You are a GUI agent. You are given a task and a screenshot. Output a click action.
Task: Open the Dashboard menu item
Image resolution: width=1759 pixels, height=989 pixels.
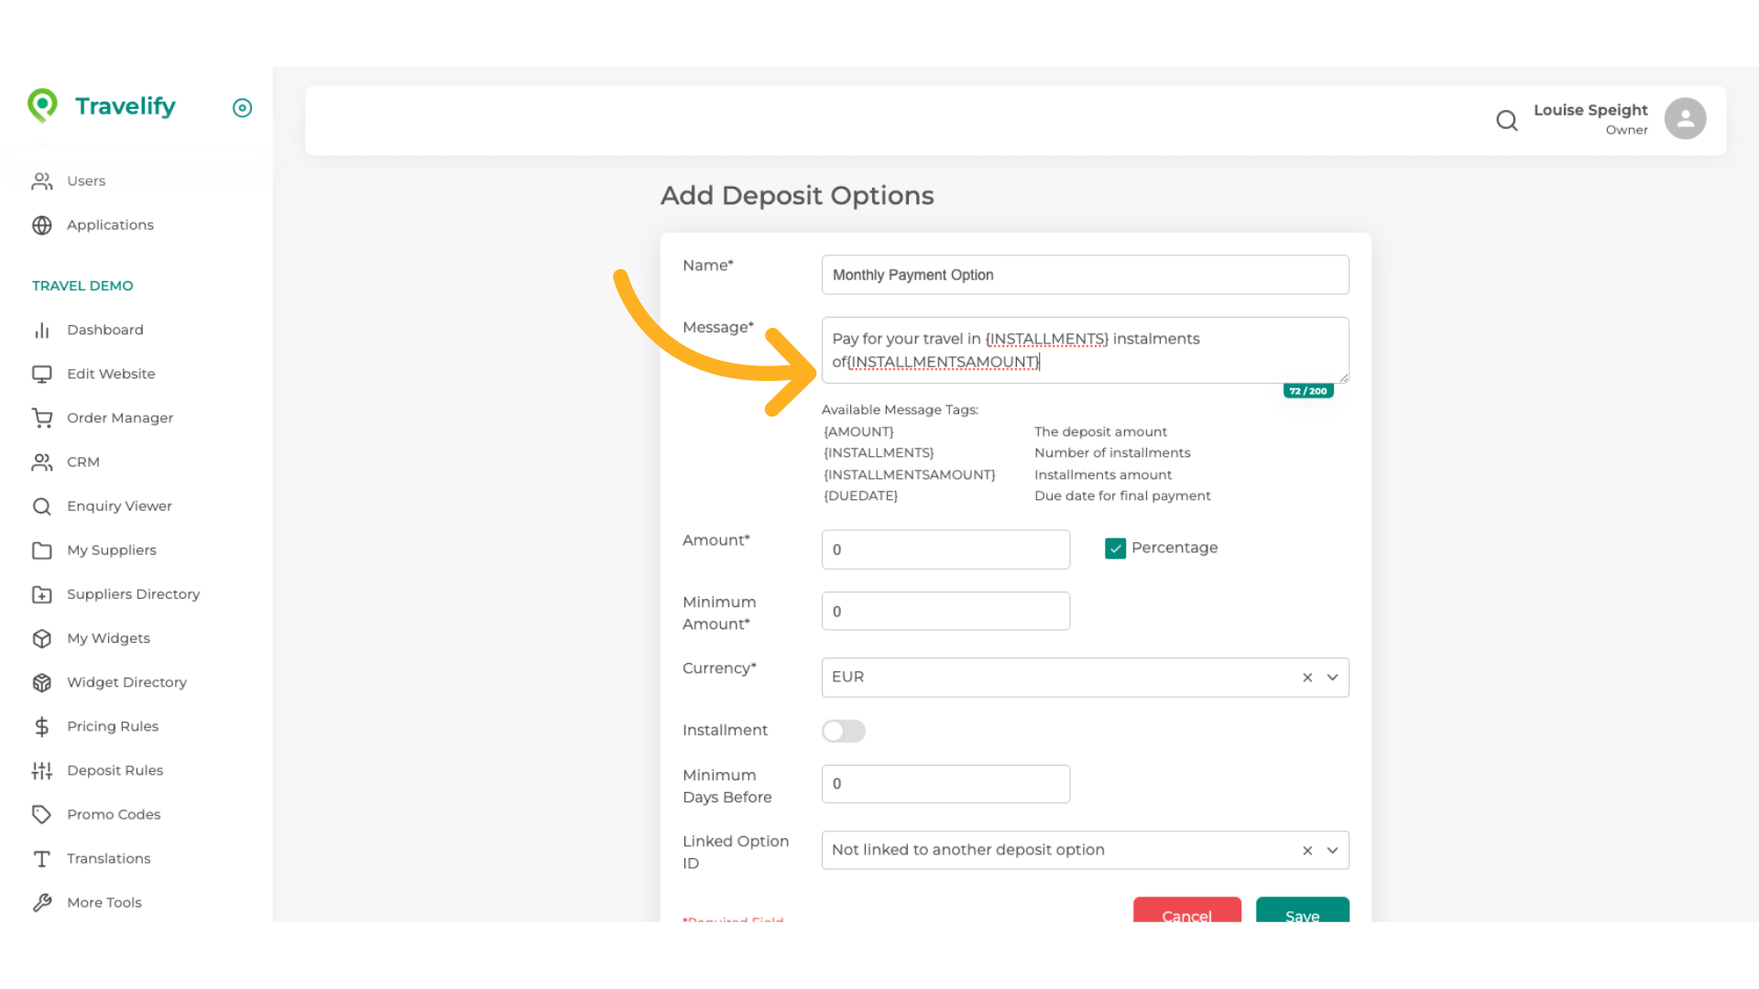104,330
